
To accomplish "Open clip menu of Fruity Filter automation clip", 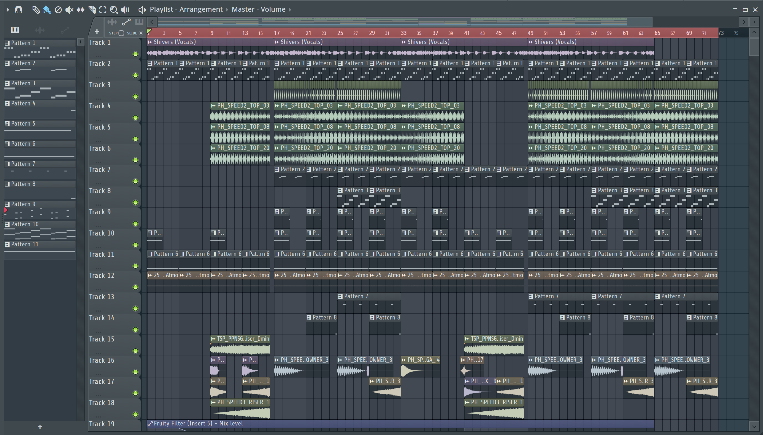I will point(150,424).
